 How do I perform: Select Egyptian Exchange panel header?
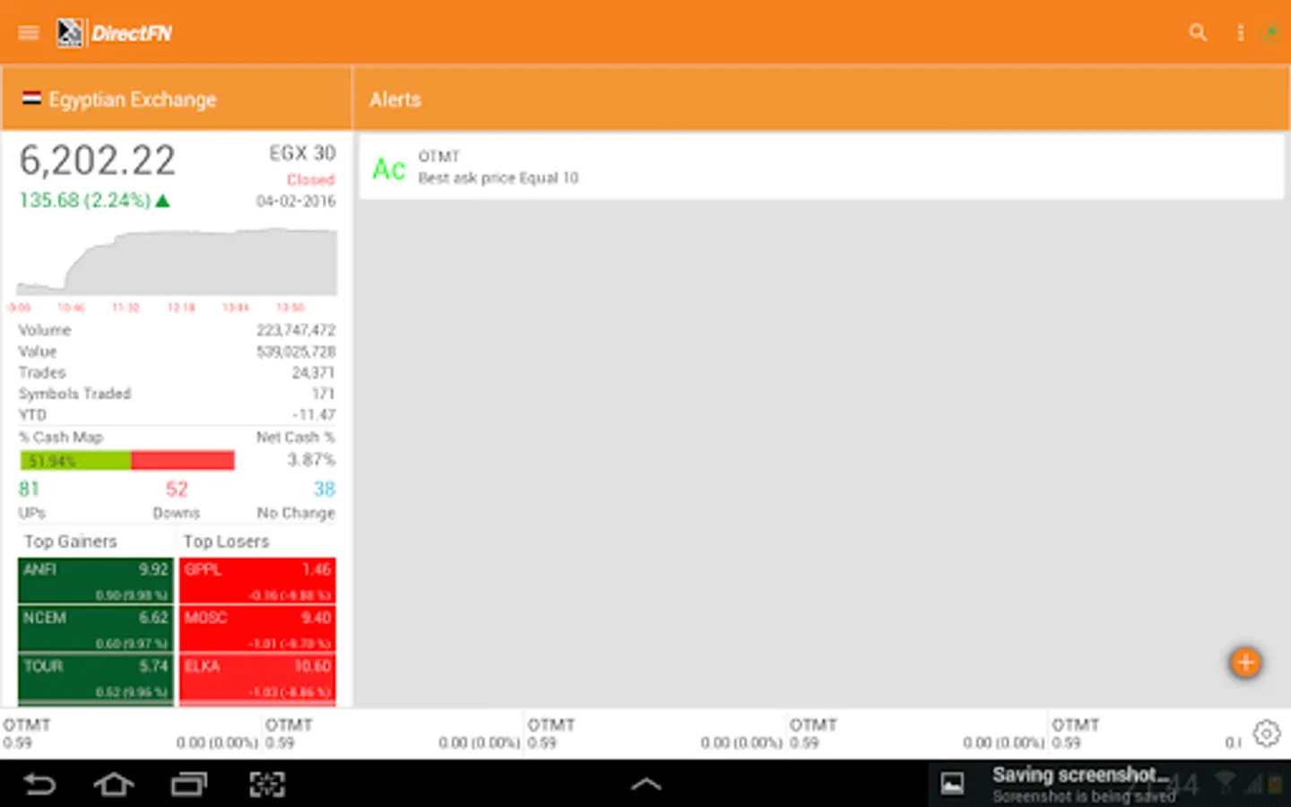(177, 99)
